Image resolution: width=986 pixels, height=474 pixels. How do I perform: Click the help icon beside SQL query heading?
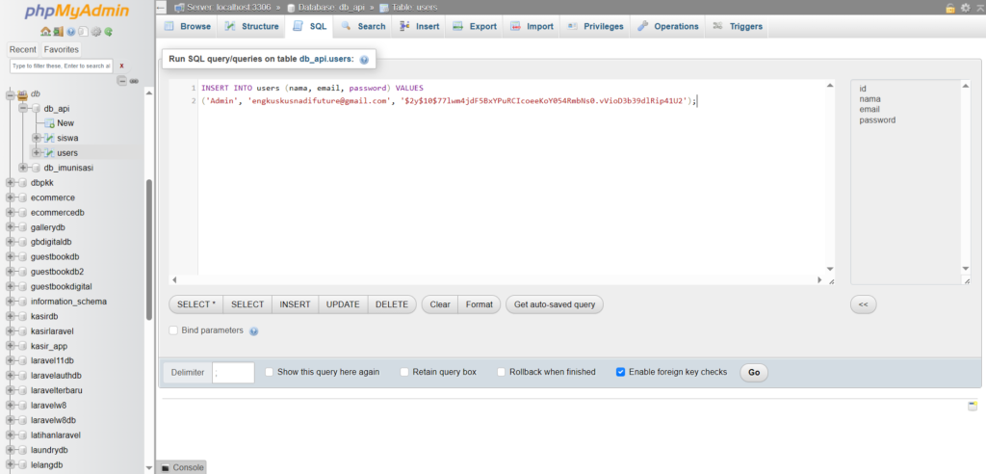364,60
